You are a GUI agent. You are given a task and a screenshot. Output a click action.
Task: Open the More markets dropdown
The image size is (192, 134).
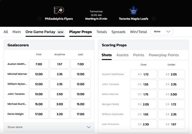(x=162, y=32)
